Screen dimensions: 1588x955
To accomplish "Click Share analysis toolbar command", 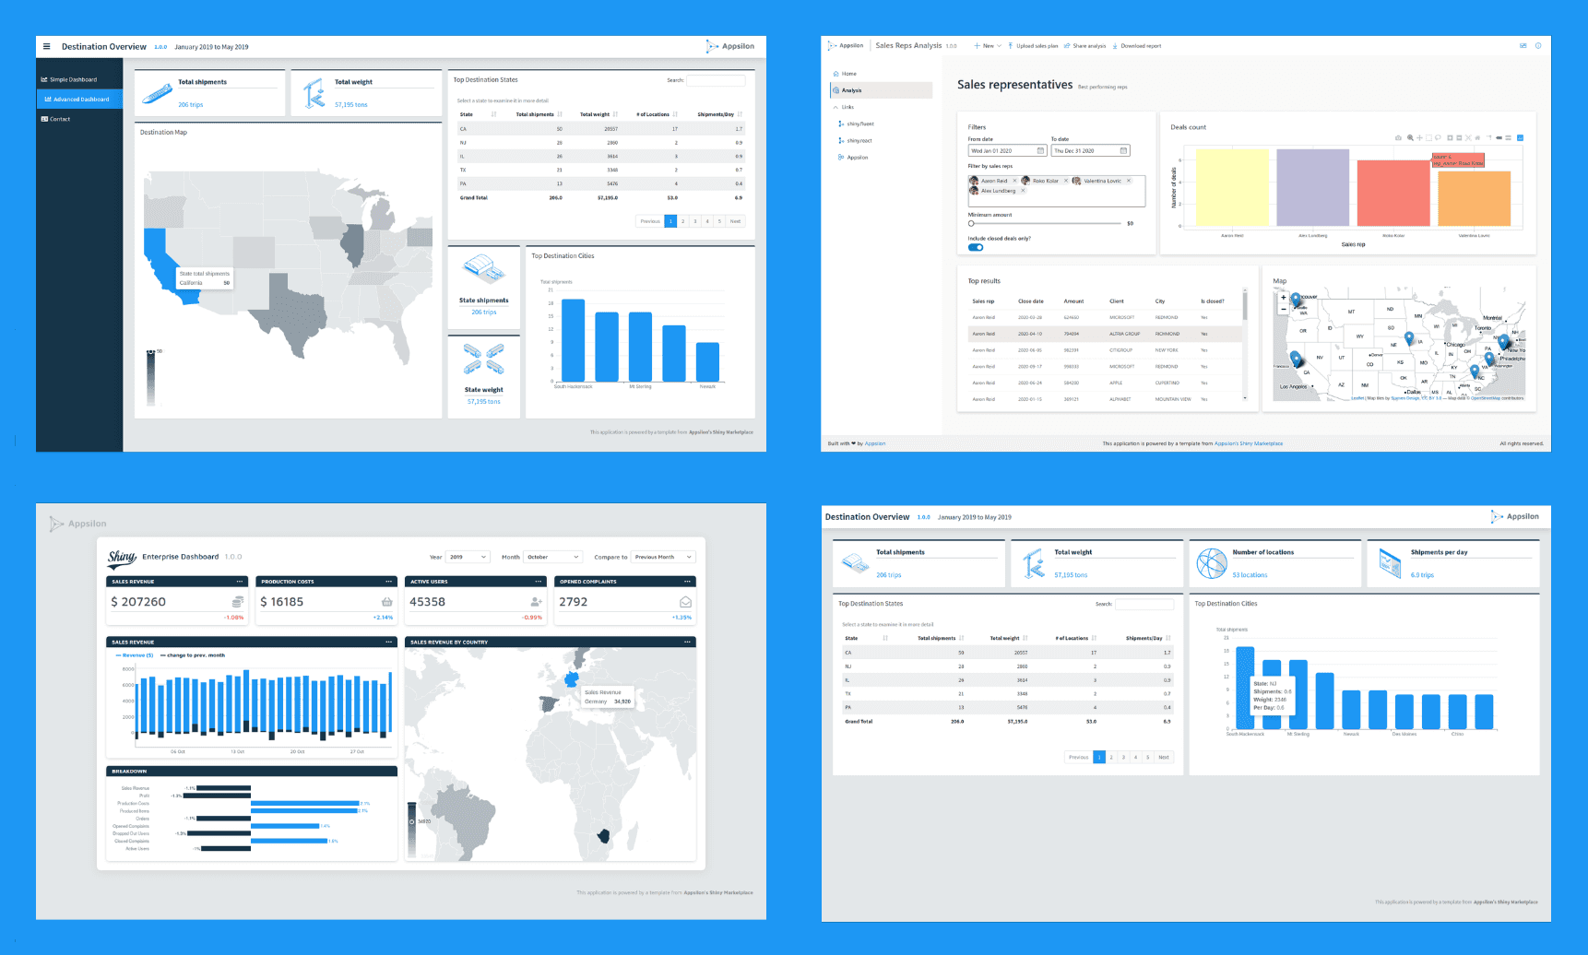I will coord(1085,46).
